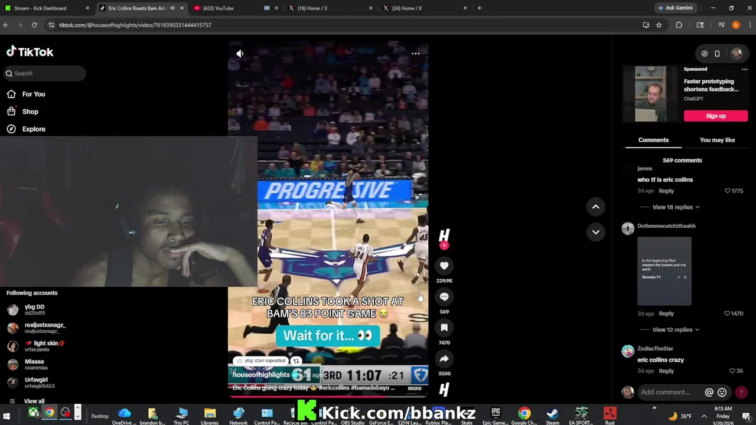Click the TikTok logo
Image resolution: width=756 pixels, height=425 pixels.
[30, 52]
